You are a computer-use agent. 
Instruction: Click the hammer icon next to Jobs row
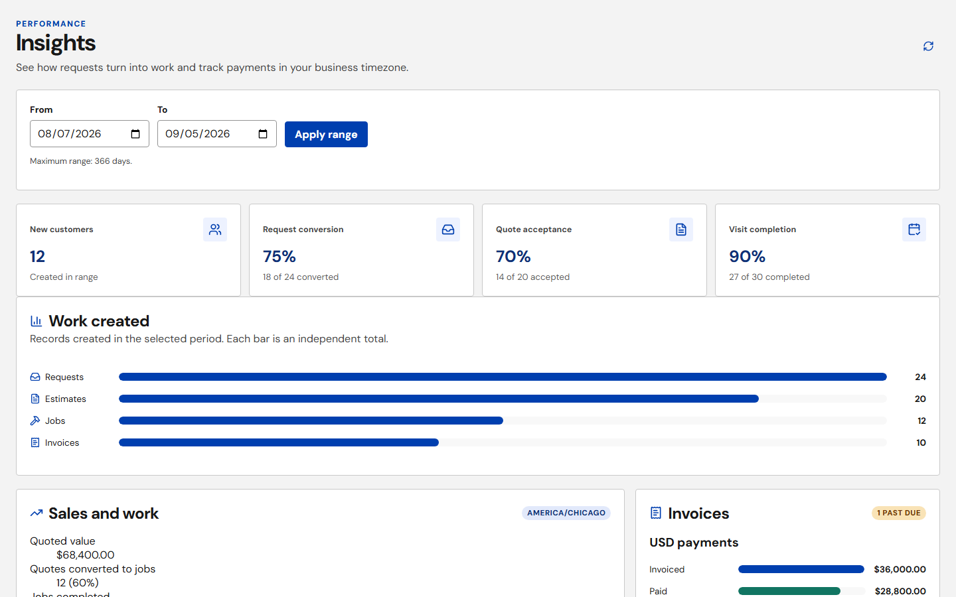(x=35, y=421)
